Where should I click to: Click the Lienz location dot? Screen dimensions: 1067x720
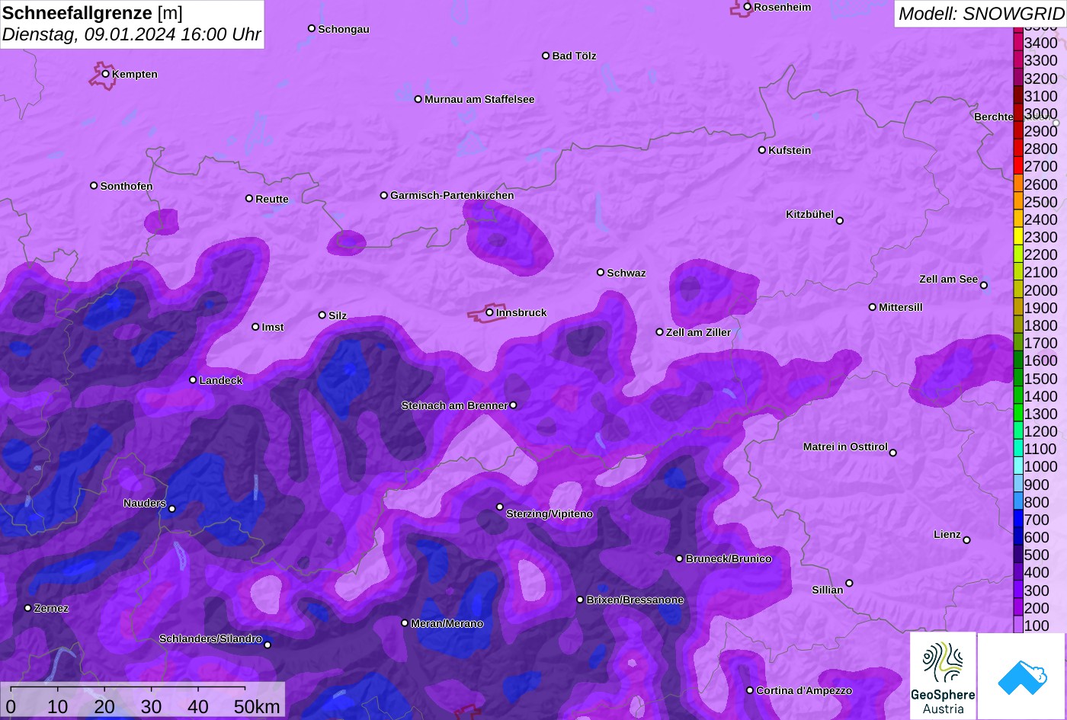(966, 540)
